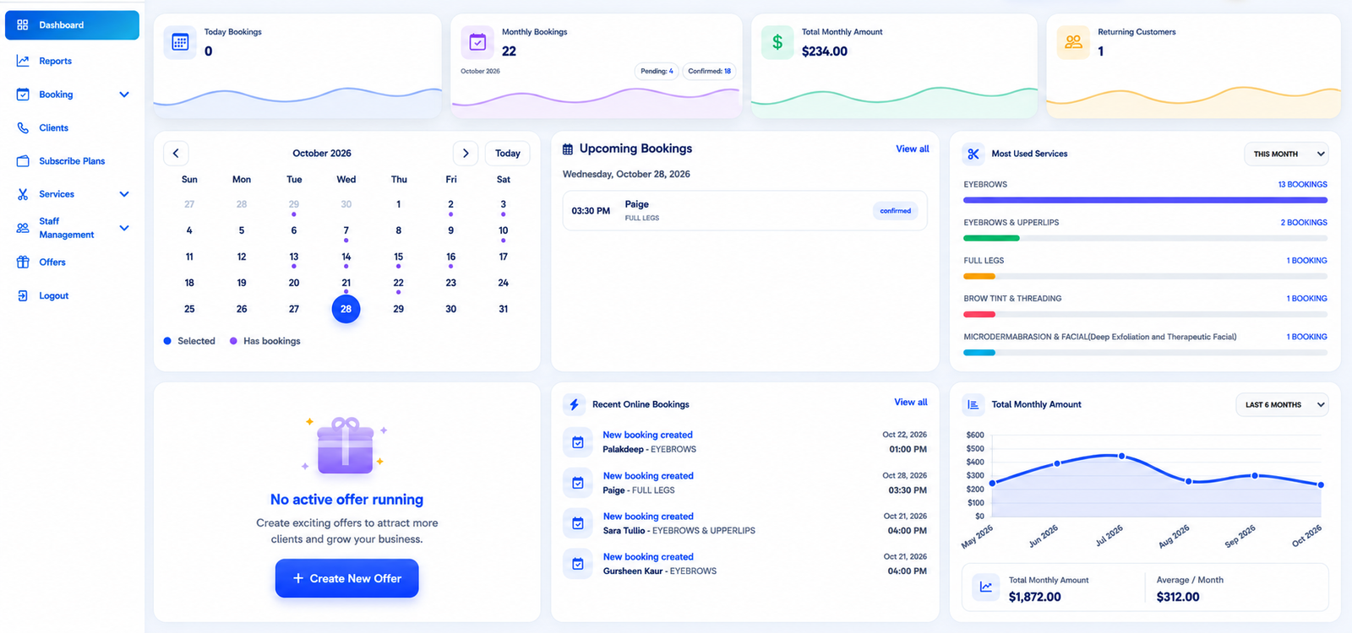This screenshot has width=1352, height=633.
Task: Select October 22 on the calendar
Action: tap(399, 284)
